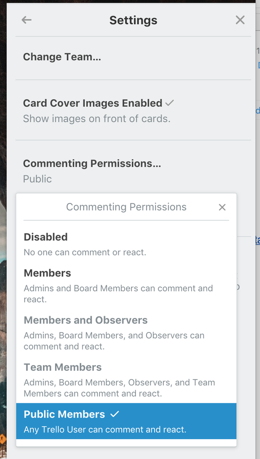Click the yellow road sign in background photo

point(3,439)
